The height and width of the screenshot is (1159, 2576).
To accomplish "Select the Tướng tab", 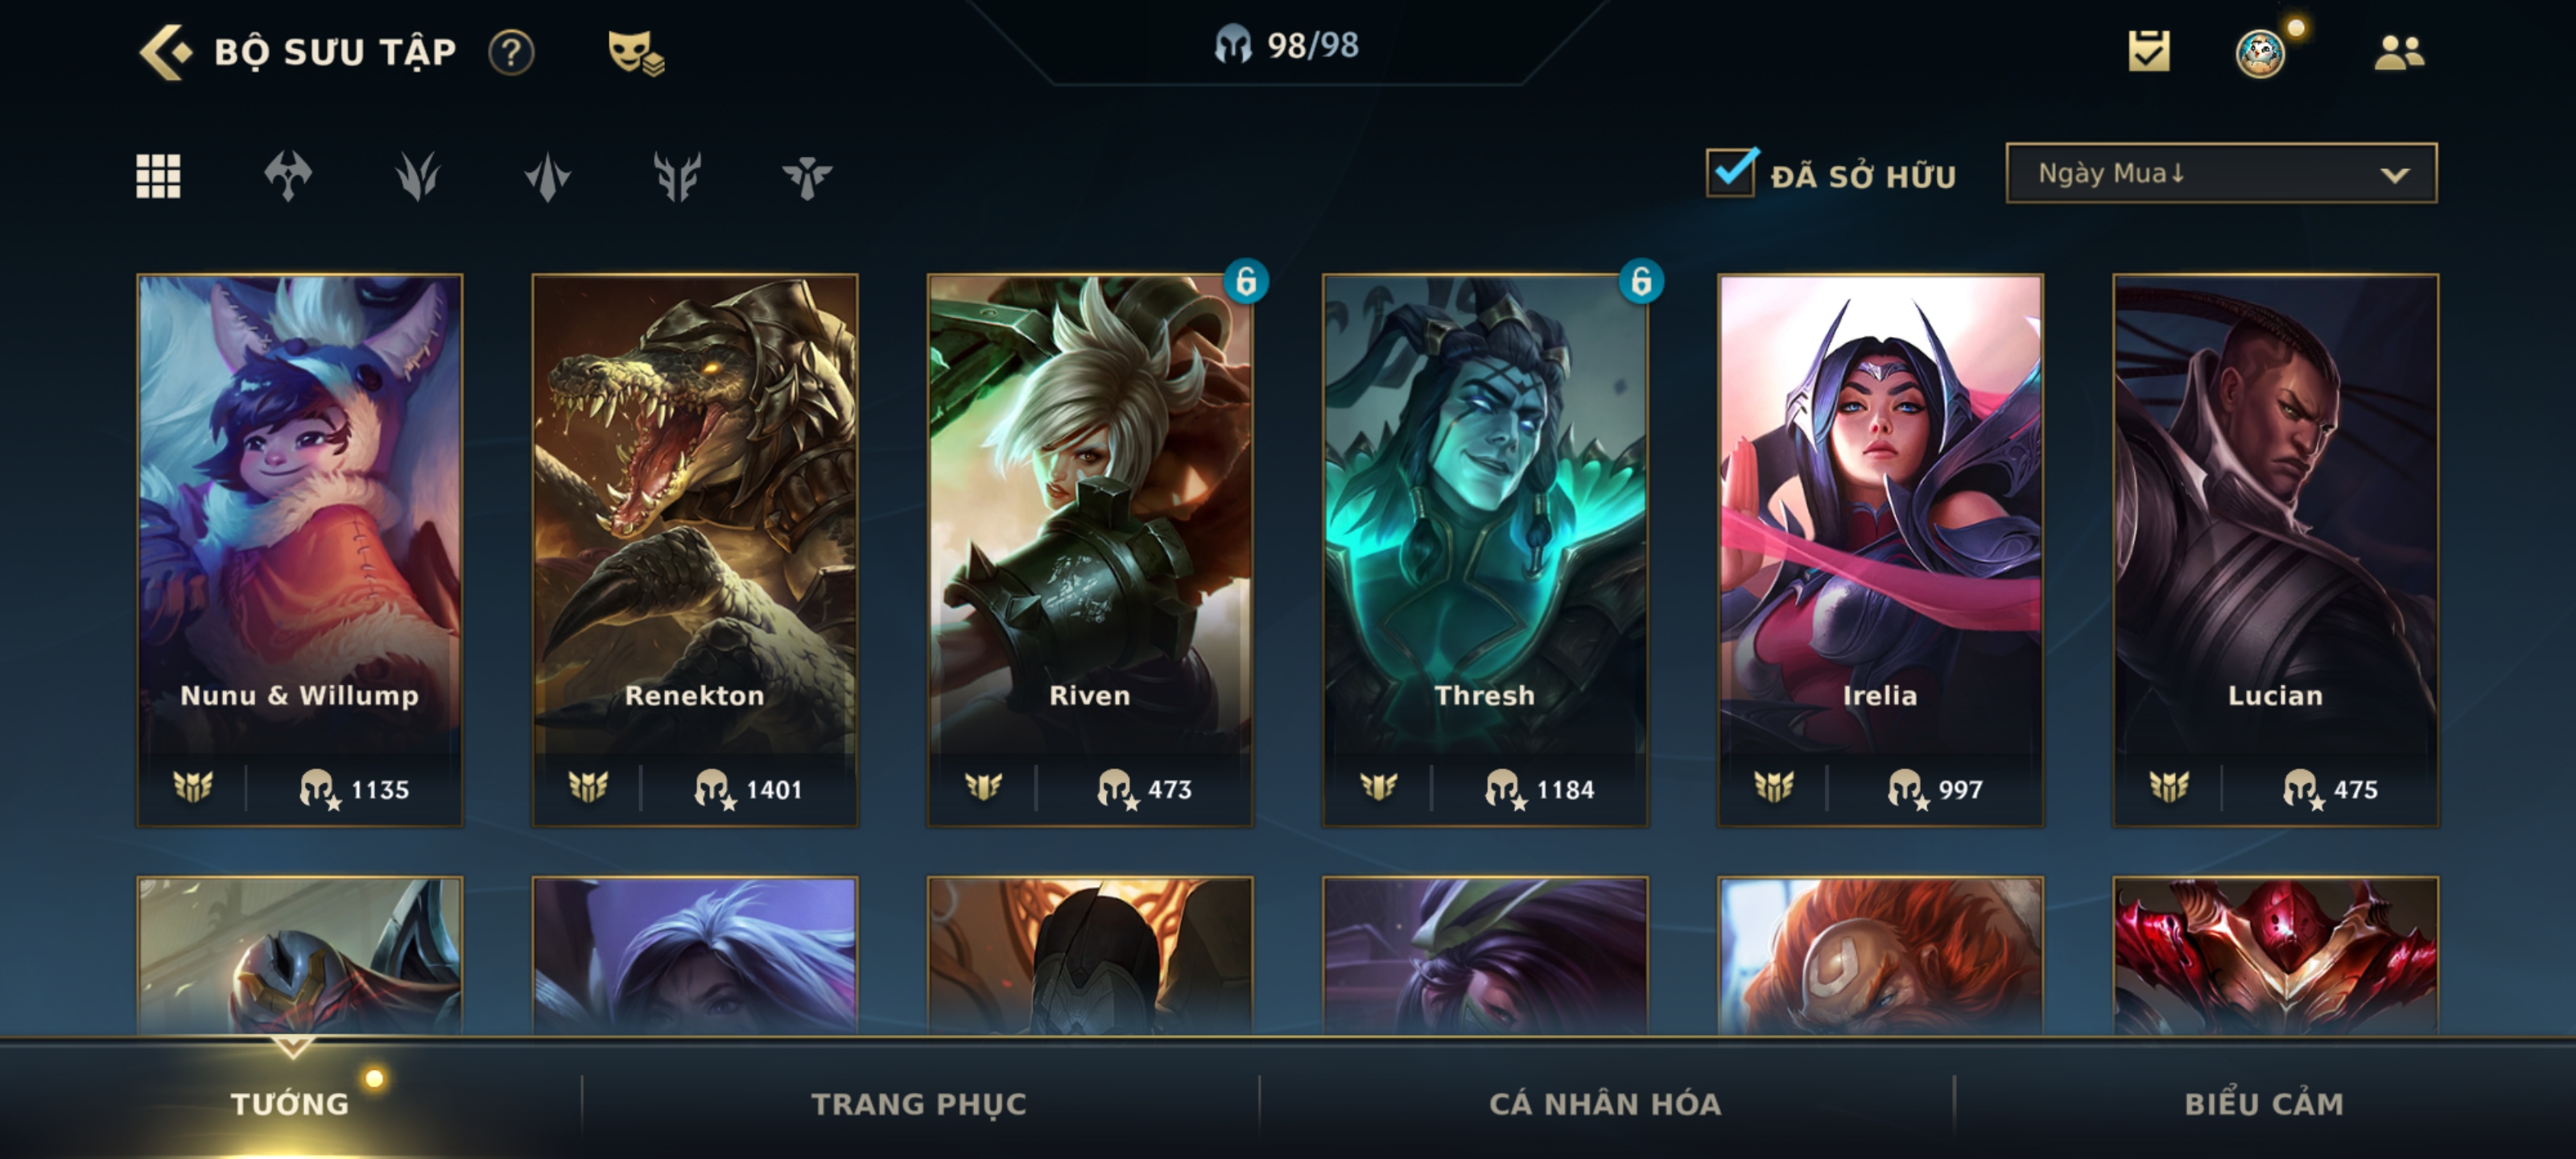I will 290,1103.
